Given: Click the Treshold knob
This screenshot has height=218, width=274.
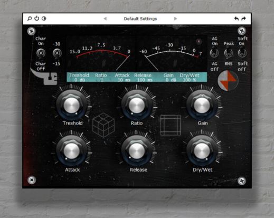Looking at the screenshot, I should tap(71, 105).
